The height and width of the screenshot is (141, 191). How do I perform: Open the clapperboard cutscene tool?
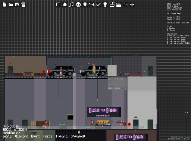point(119,5)
